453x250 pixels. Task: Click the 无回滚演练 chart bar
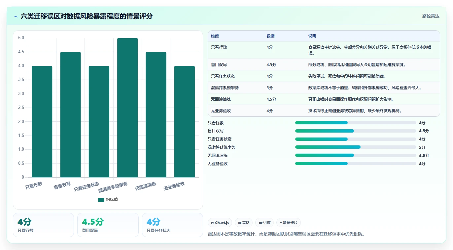click(x=156, y=115)
